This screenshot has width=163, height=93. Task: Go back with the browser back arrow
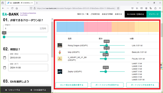tap(3, 8)
